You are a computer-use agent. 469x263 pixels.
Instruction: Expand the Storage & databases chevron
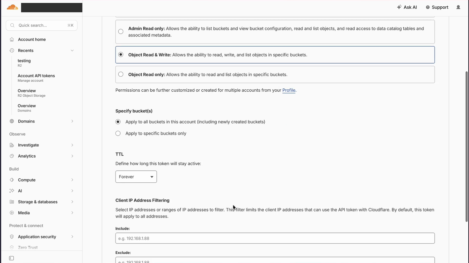(x=72, y=202)
